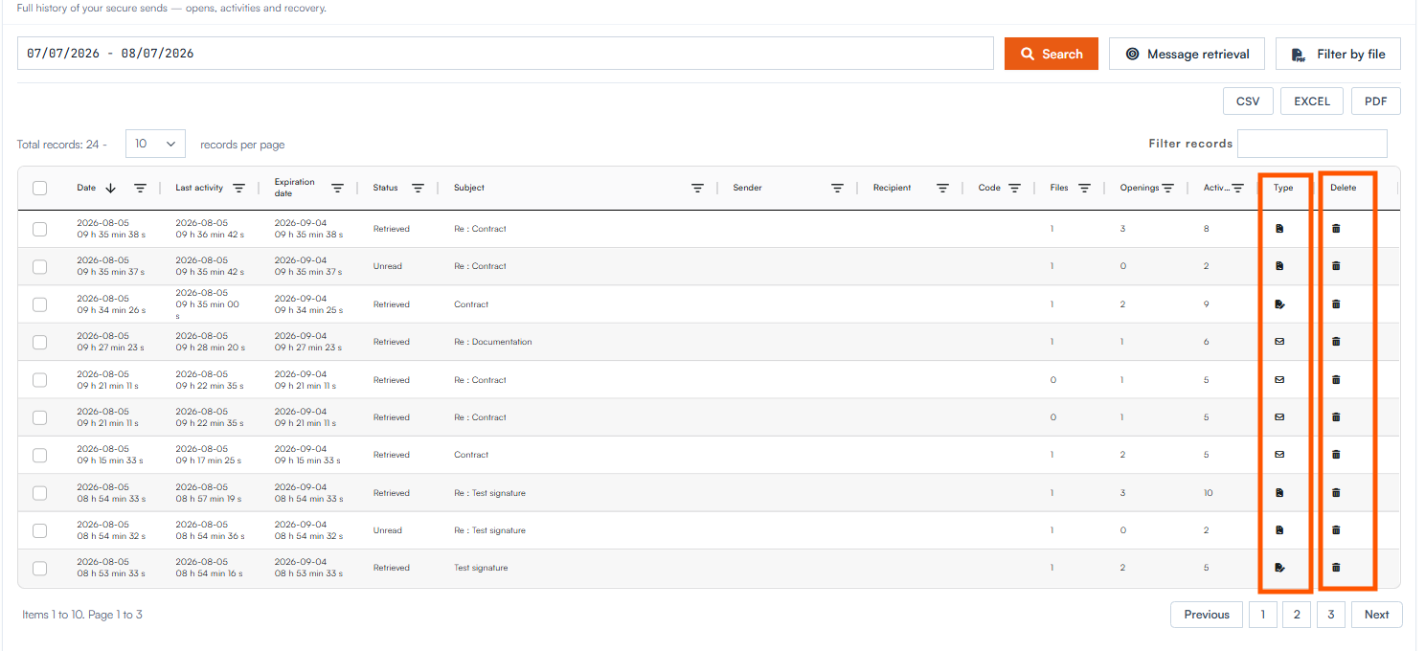1425x651 pixels.
Task: Click 'Unread' status in 09 h 35 min 37 s row
Action: pyautogui.click(x=387, y=266)
